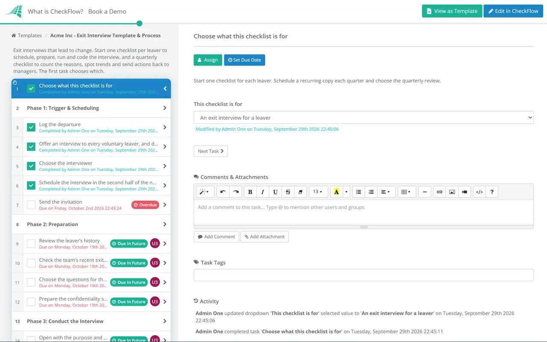Toggle Bold formatting
Screen dimensions: 547x342
pos(250,192)
